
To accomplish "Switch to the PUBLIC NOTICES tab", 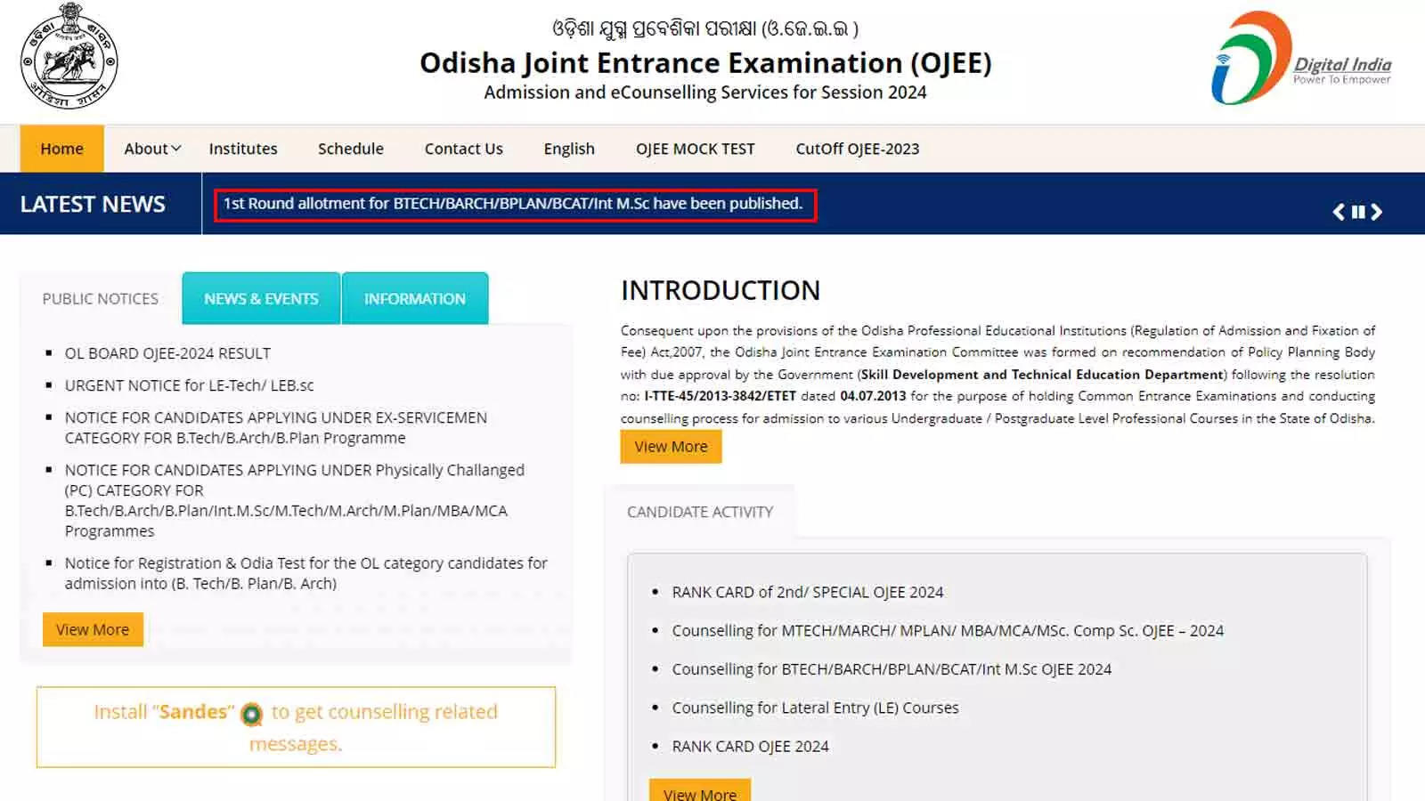I will point(101,299).
